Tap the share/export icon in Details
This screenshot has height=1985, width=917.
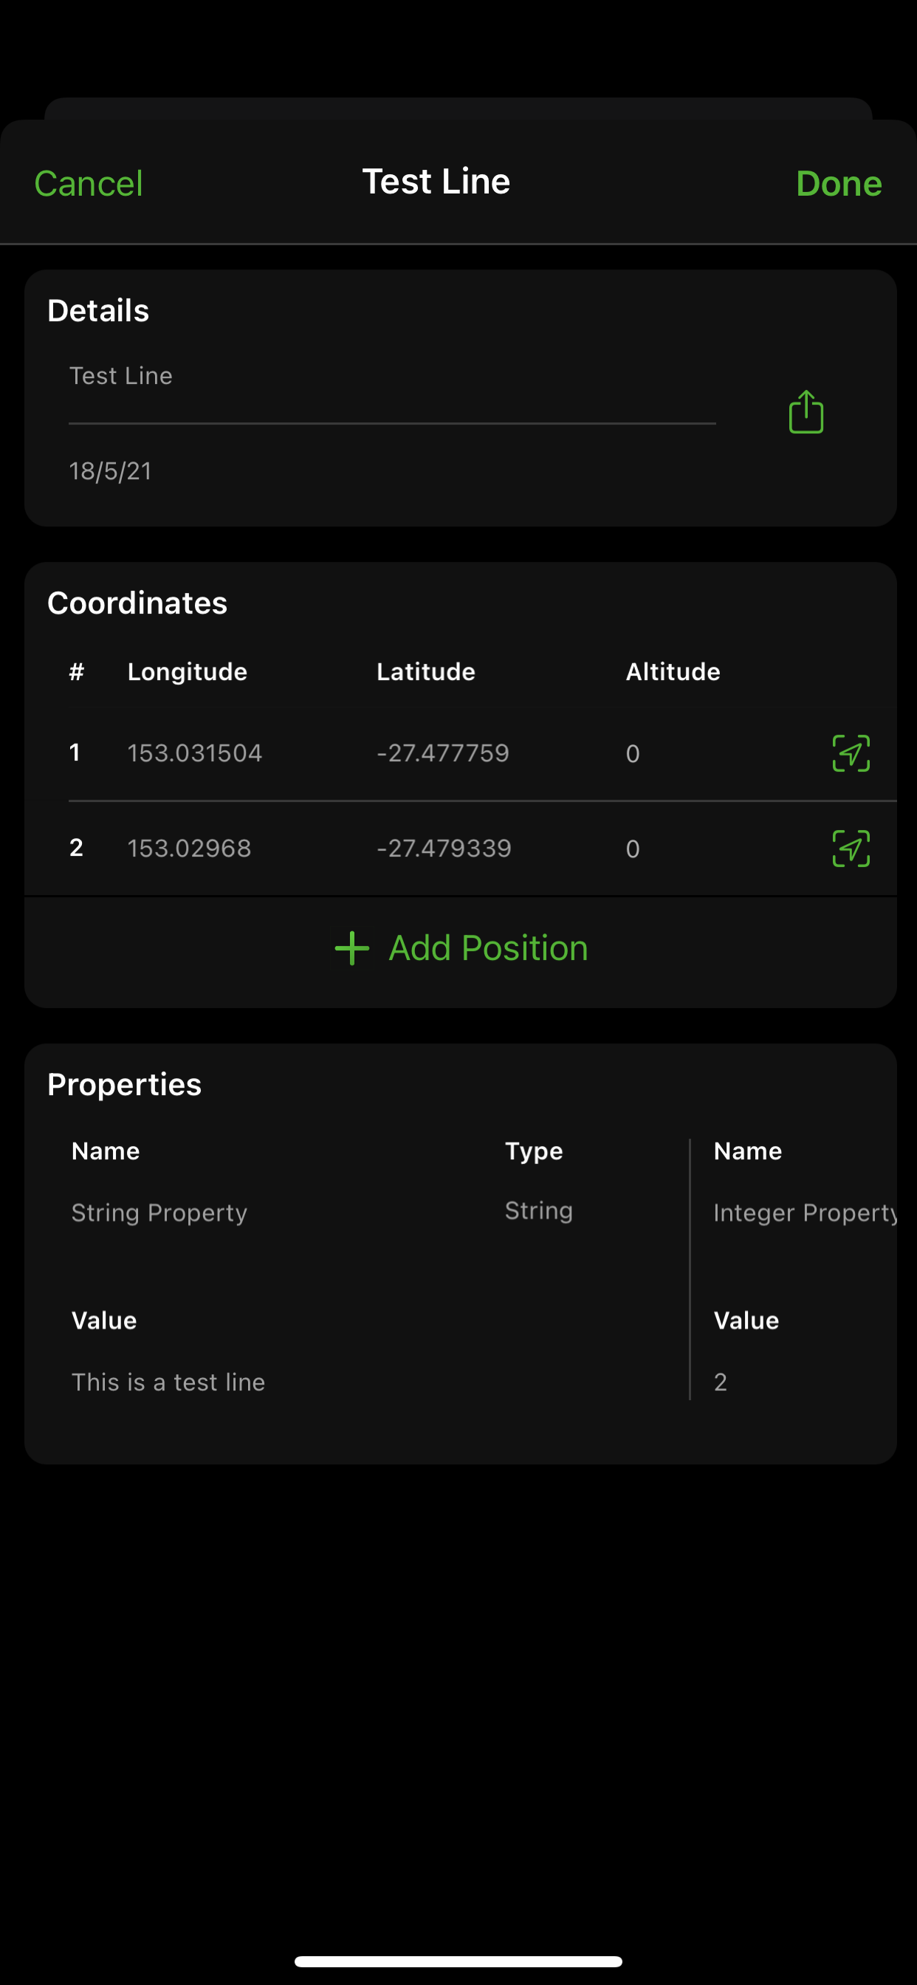806,411
